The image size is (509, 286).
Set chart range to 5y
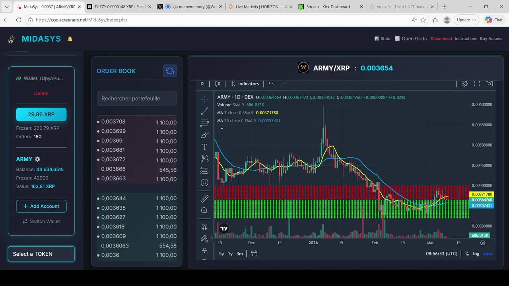221,254
